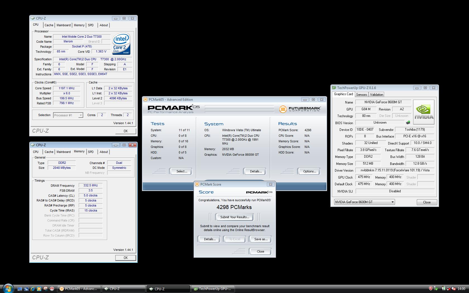Click the CPU-Z brand logo in bottom window

40,258
